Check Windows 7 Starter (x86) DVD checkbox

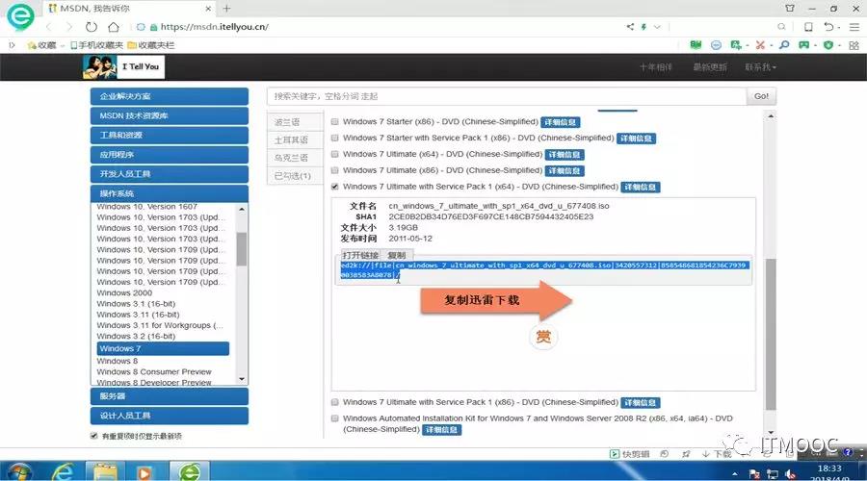pos(334,121)
